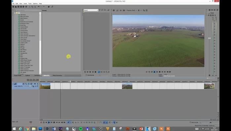Open Project Properties gear icon in toolbar
Image resolution: width=231 pixels, height=131 pixels.
26,7
